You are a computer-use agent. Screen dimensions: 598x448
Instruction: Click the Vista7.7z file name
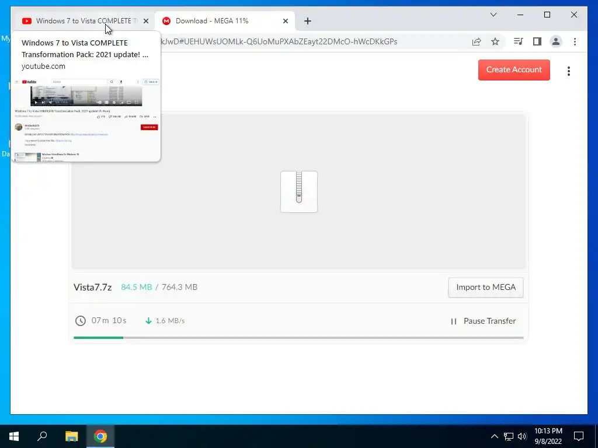(93, 287)
